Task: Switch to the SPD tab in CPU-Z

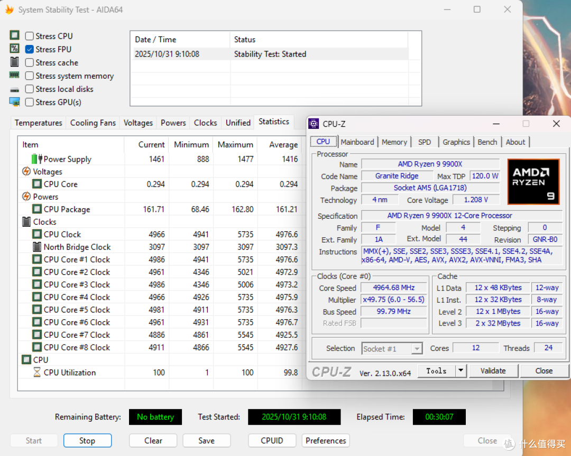Action: 425,142
